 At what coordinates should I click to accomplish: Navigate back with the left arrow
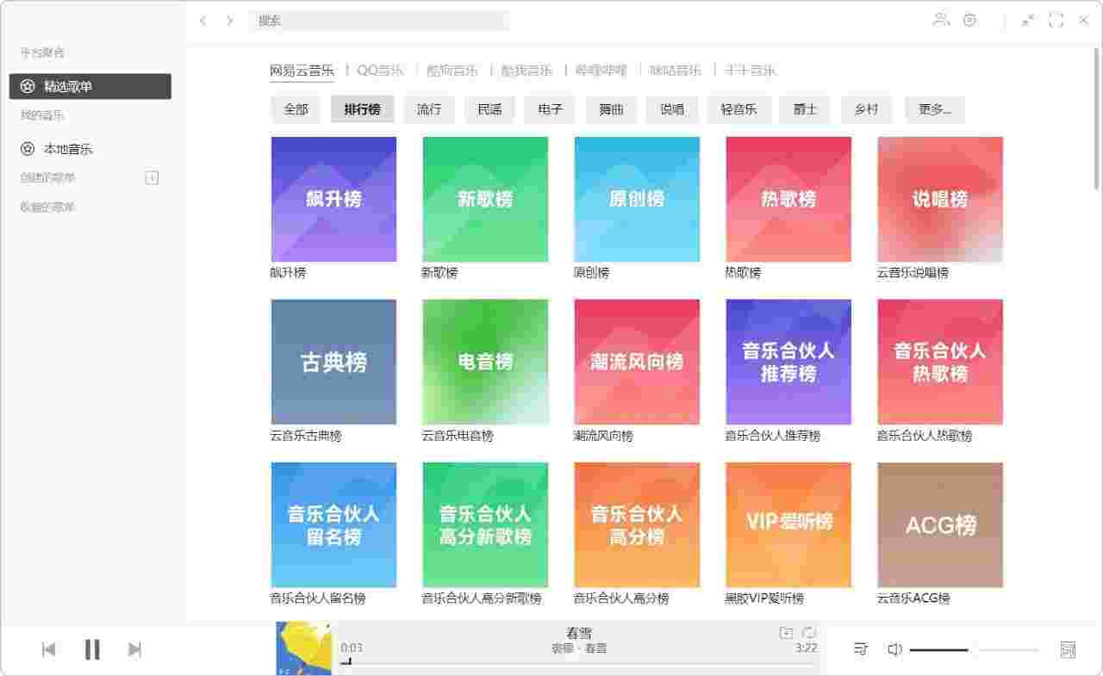pyautogui.click(x=203, y=21)
